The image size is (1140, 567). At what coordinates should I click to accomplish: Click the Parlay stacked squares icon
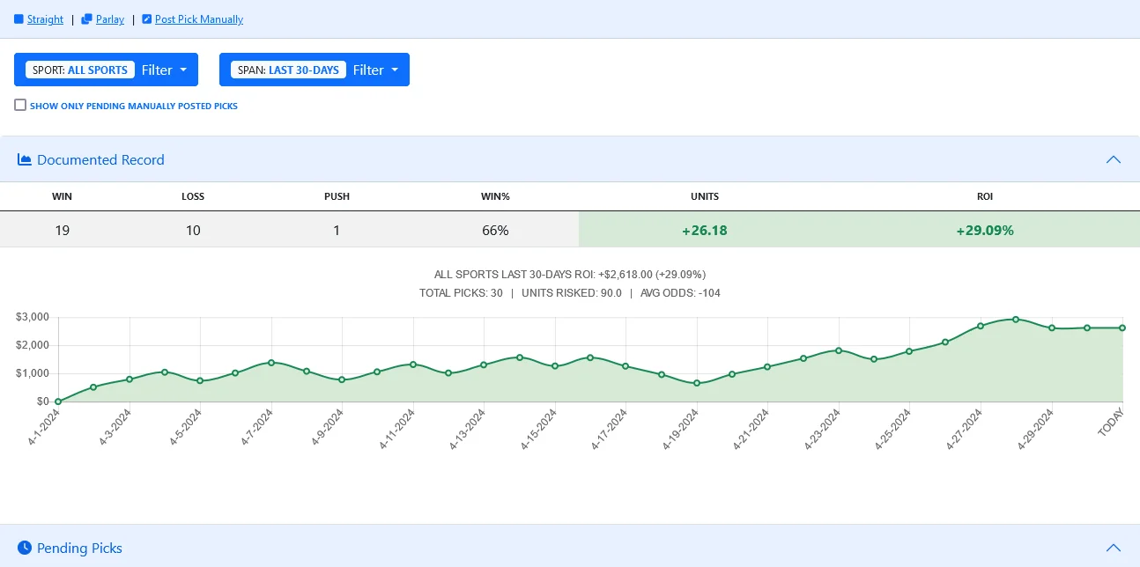coord(86,19)
